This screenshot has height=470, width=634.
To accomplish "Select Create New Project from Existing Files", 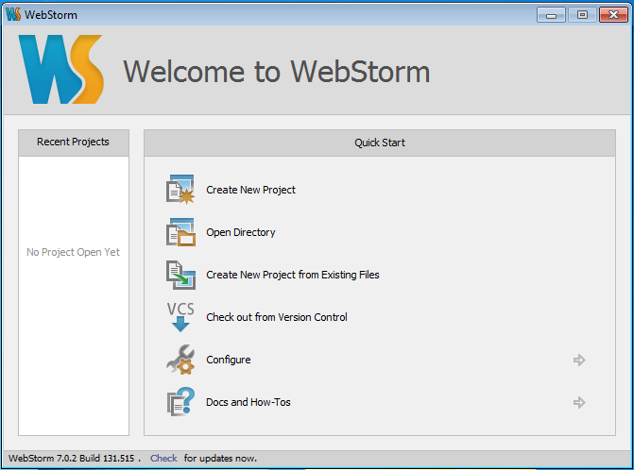I will tap(293, 275).
